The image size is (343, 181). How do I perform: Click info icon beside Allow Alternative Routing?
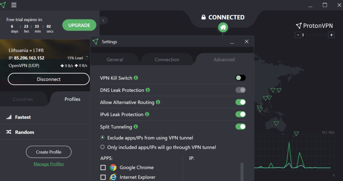158,102
